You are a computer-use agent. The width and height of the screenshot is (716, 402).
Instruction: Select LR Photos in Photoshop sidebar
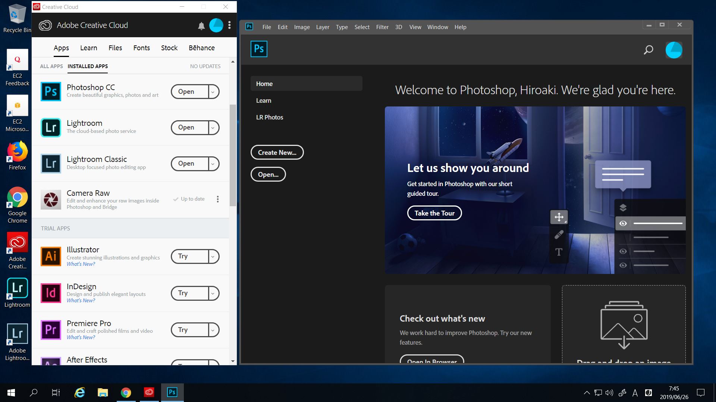270,117
